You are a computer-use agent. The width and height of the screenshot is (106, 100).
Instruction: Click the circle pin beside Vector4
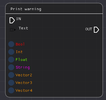coord(11,90)
